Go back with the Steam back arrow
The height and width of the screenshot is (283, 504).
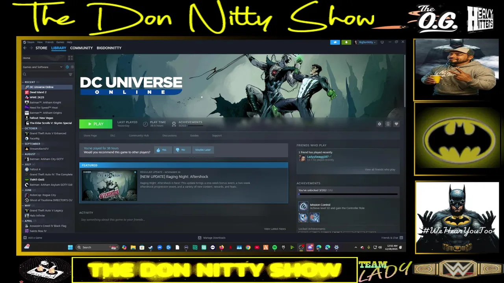coord(25,48)
